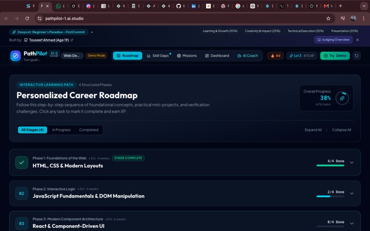This screenshot has width=370, height=231.
Task: Open the Web De... goal selector
Action: tap(72, 55)
